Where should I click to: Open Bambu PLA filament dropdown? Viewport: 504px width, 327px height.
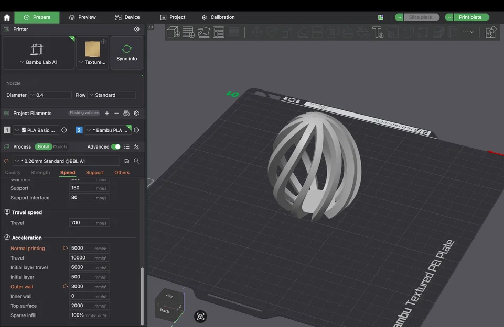(x=109, y=130)
